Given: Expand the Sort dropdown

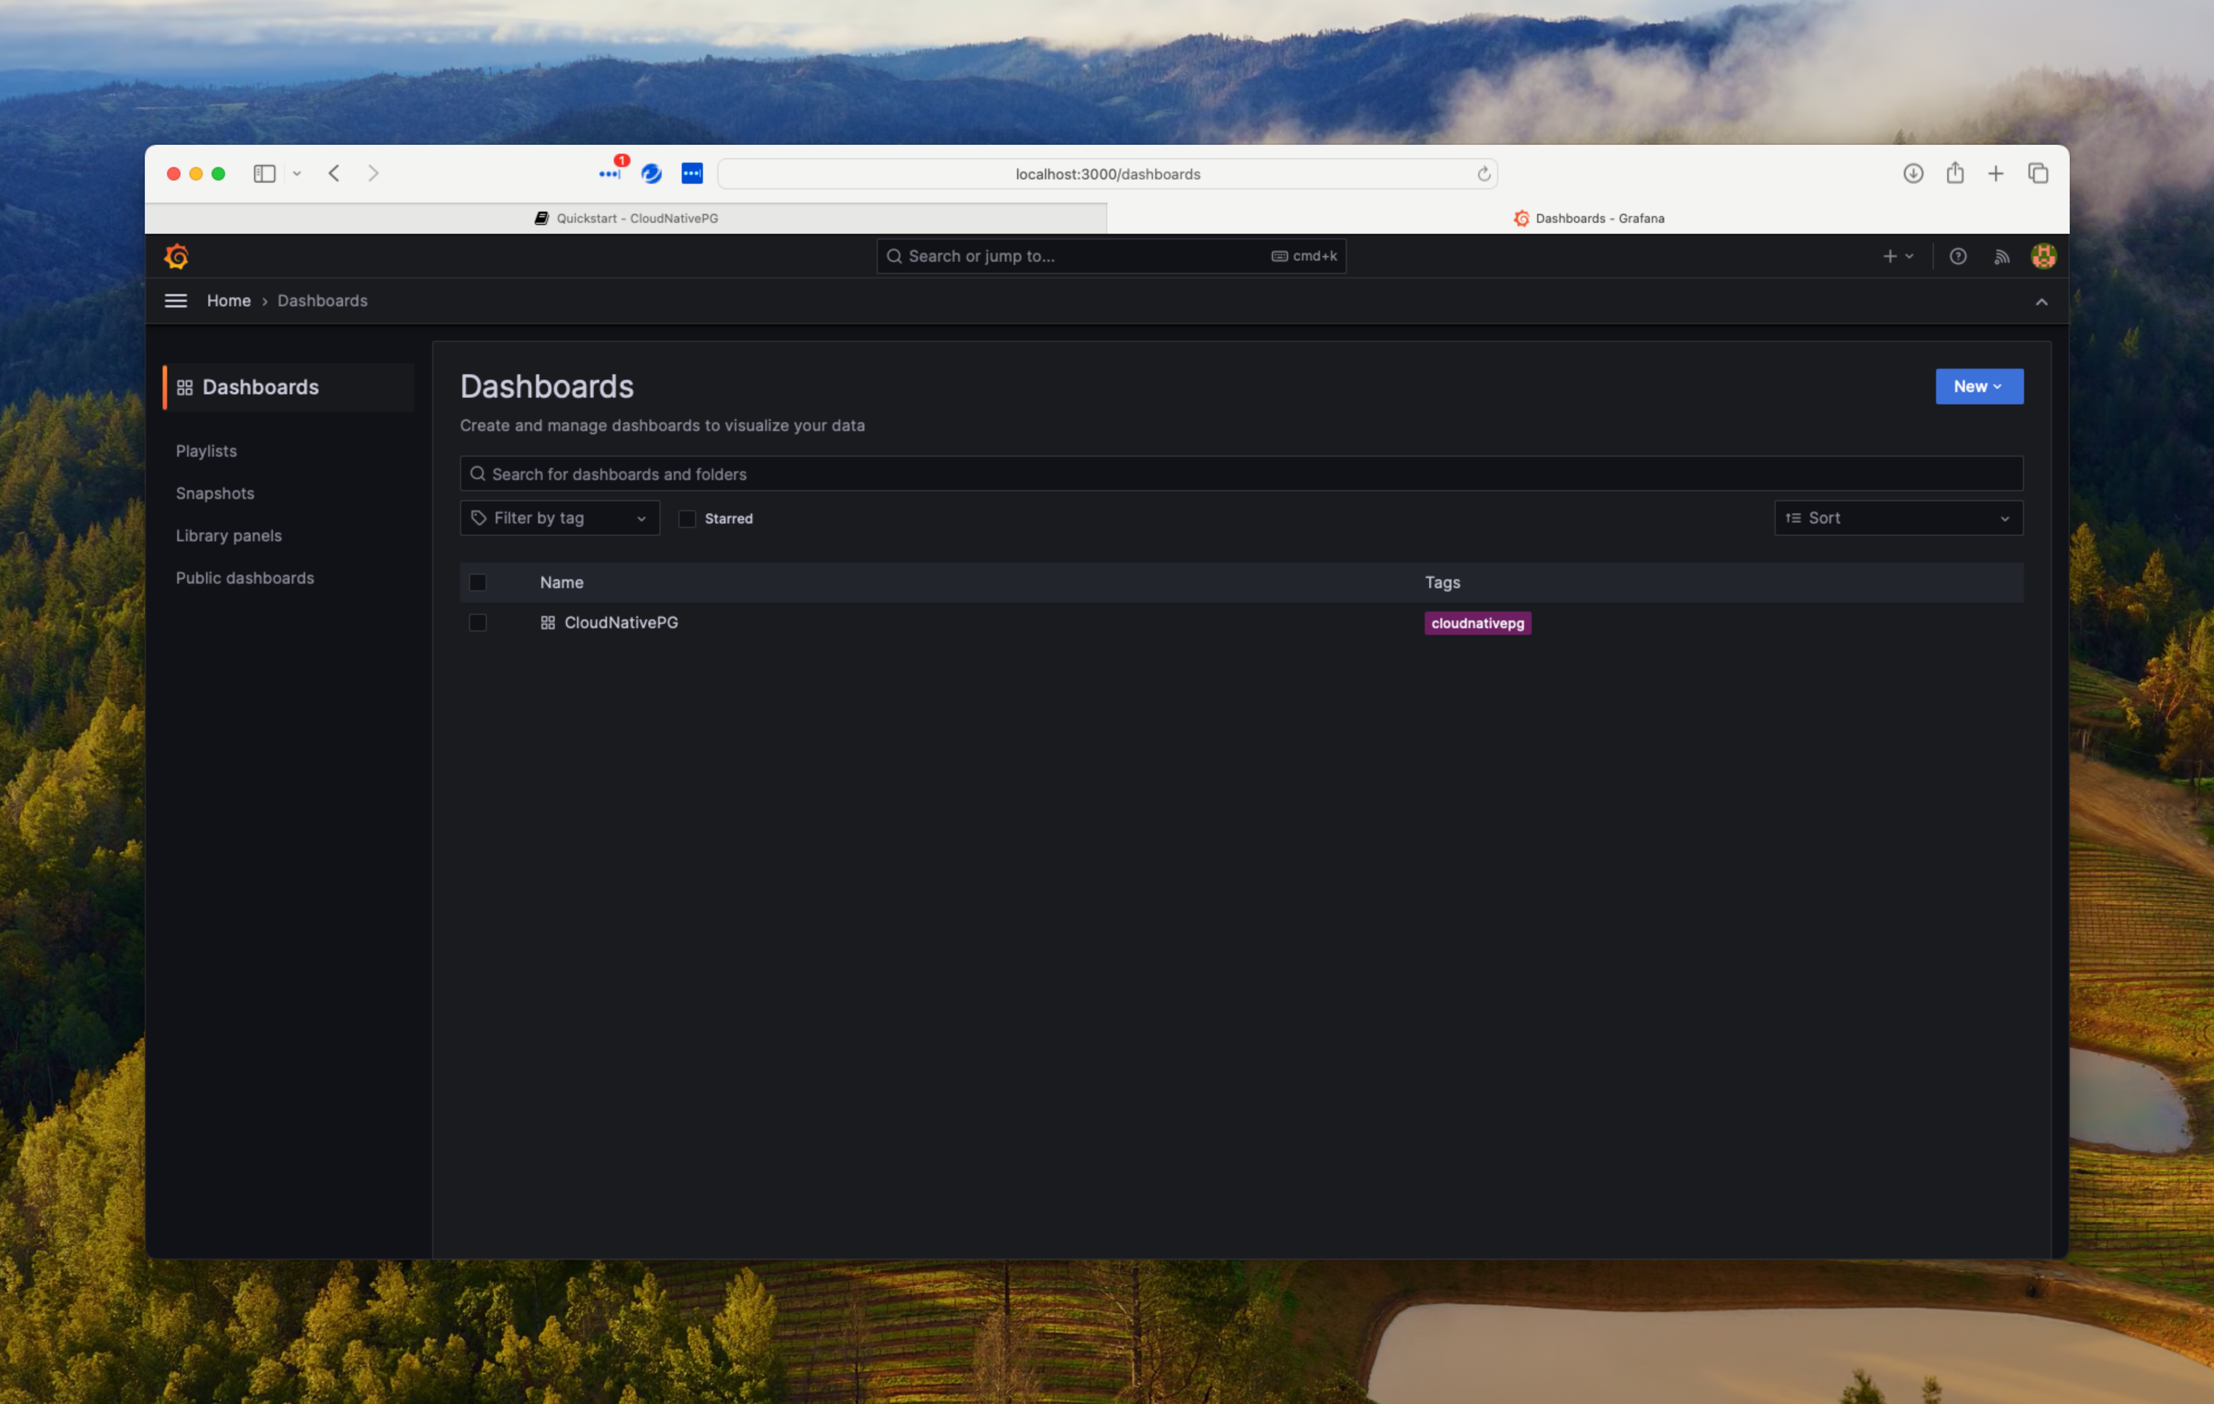Looking at the screenshot, I should [1898, 518].
